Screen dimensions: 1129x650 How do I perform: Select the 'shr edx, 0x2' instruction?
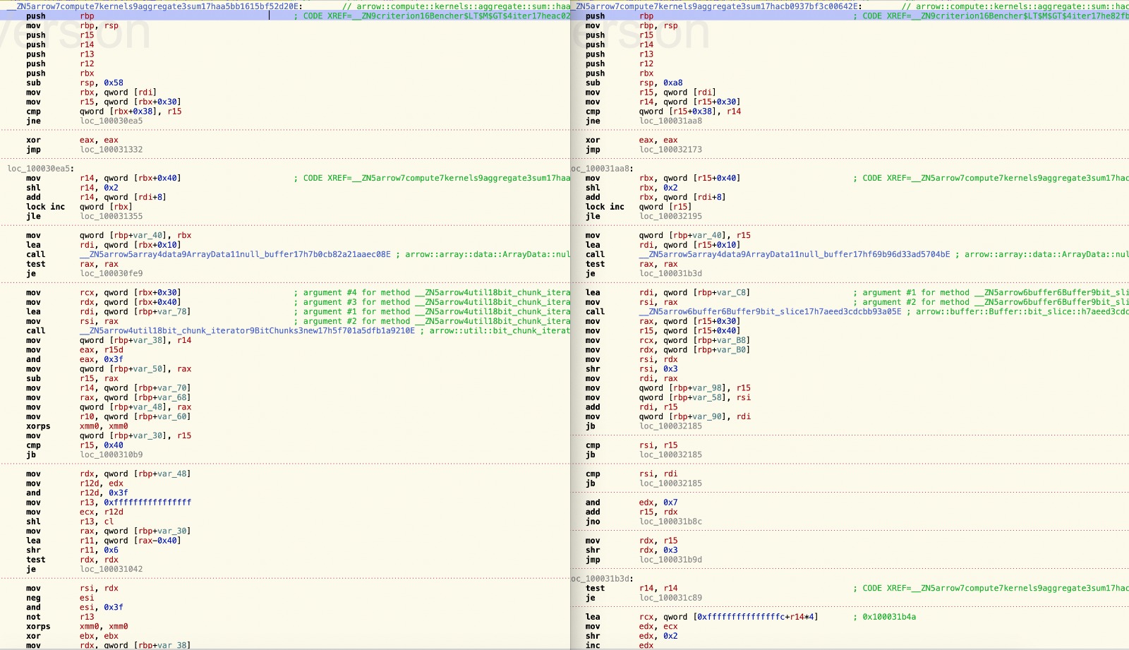pyautogui.click(x=632, y=636)
